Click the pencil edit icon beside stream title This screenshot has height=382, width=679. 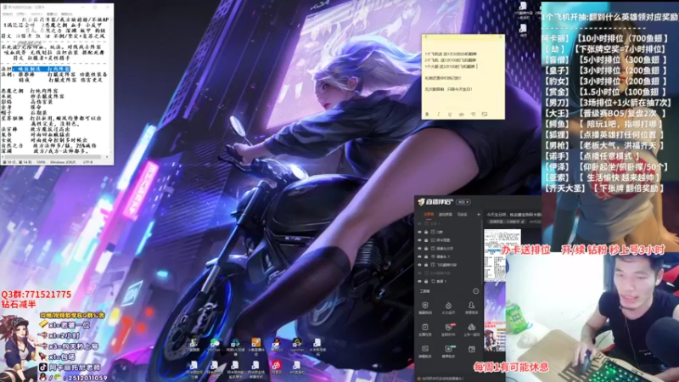[523, 222]
